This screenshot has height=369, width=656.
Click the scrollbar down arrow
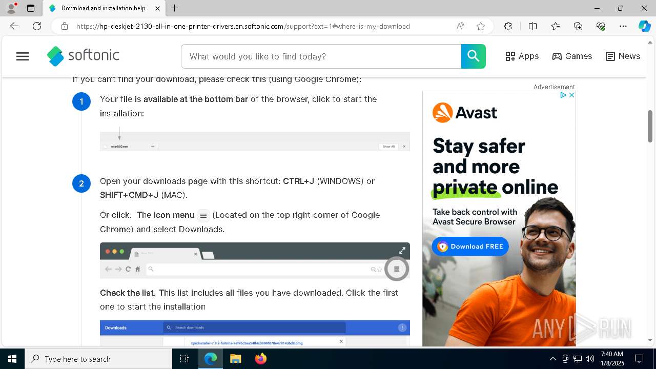[650, 340]
